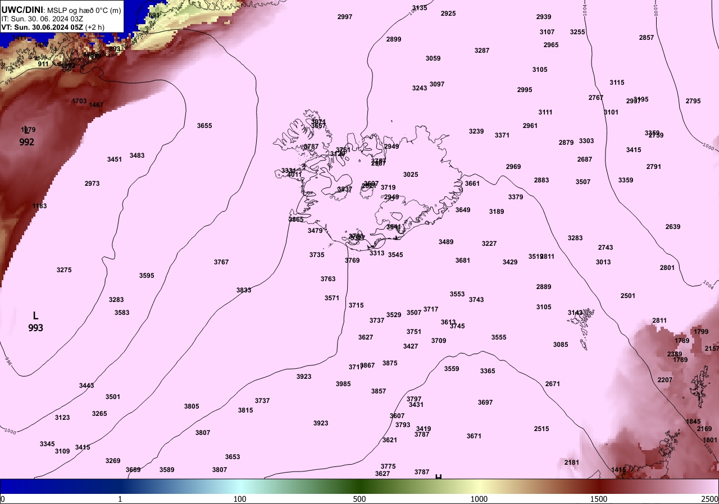
Task: Select the 2883 value
Action: [x=541, y=180]
